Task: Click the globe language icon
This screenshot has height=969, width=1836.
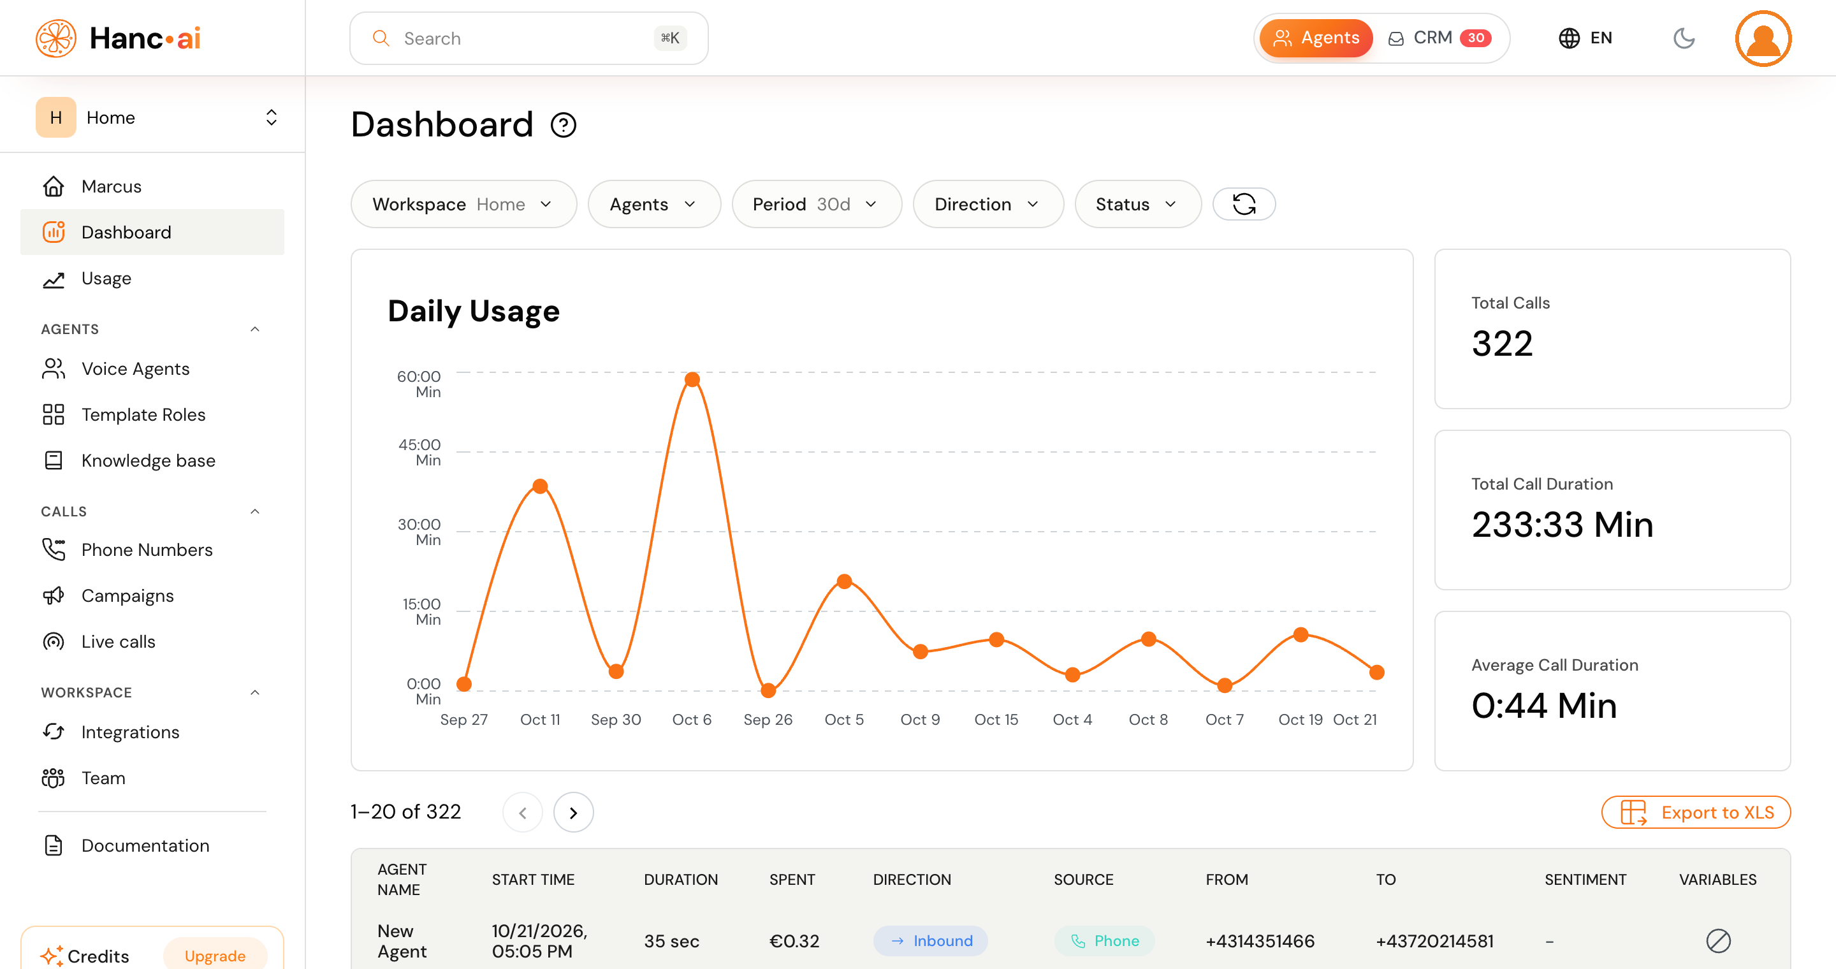Action: (1569, 38)
